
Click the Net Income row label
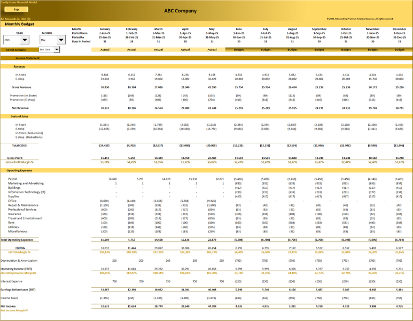(8, 306)
